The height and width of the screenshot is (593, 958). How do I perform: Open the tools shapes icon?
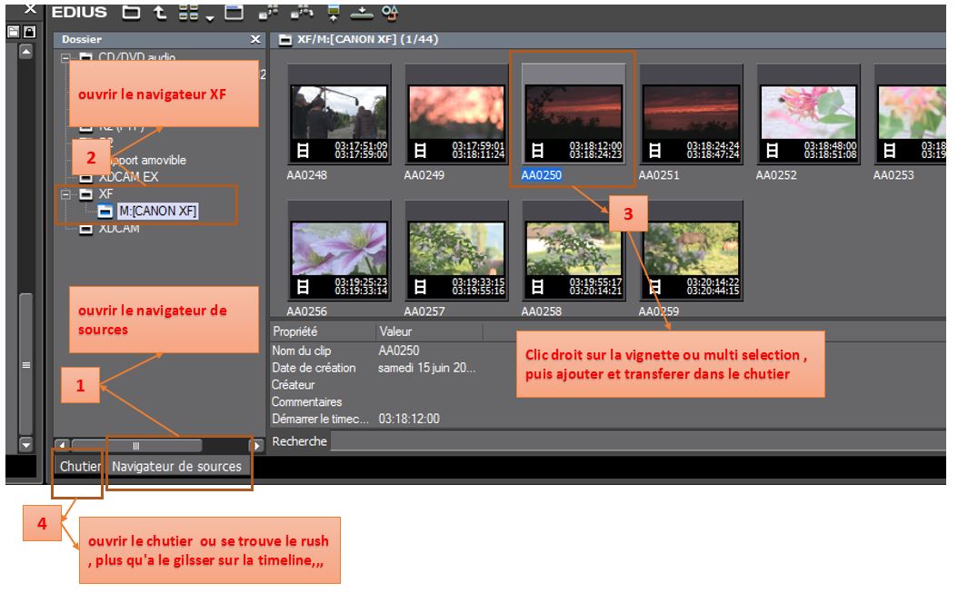coord(390,12)
